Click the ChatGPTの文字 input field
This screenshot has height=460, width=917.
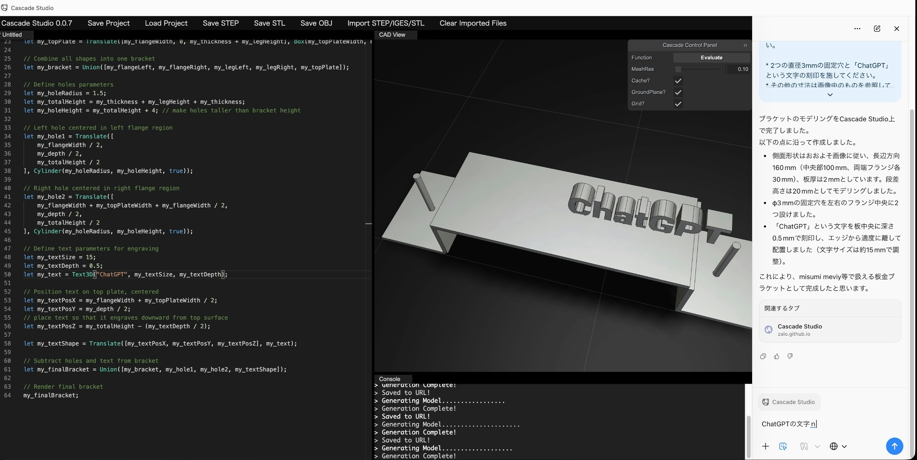790,424
